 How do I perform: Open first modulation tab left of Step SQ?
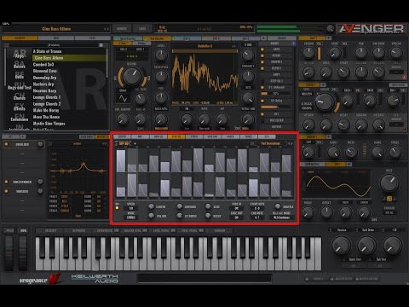coord(158,136)
